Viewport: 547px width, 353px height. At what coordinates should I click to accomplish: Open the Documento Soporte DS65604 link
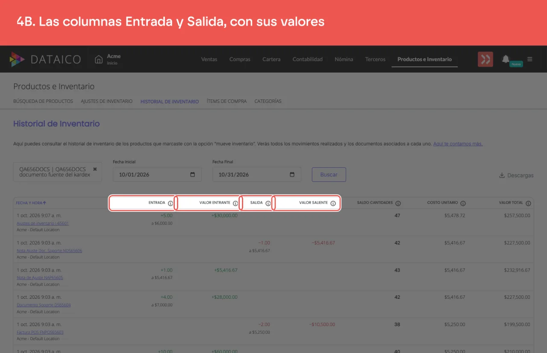[x=44, y=305]
